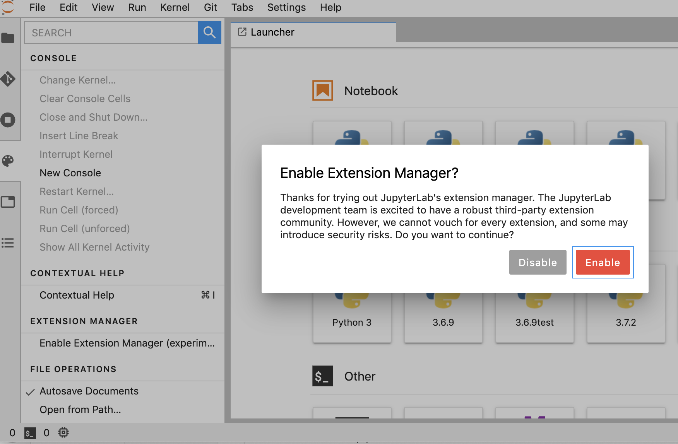Select Close and Shut Down... command

click(122, 117)
